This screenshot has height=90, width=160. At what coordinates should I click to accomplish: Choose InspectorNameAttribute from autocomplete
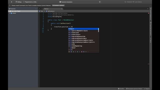click(83, 31)
